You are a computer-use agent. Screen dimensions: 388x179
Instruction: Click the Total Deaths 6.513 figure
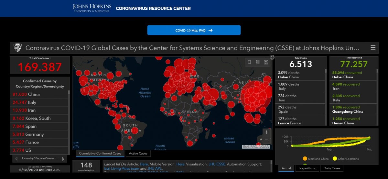click(301, 64)
